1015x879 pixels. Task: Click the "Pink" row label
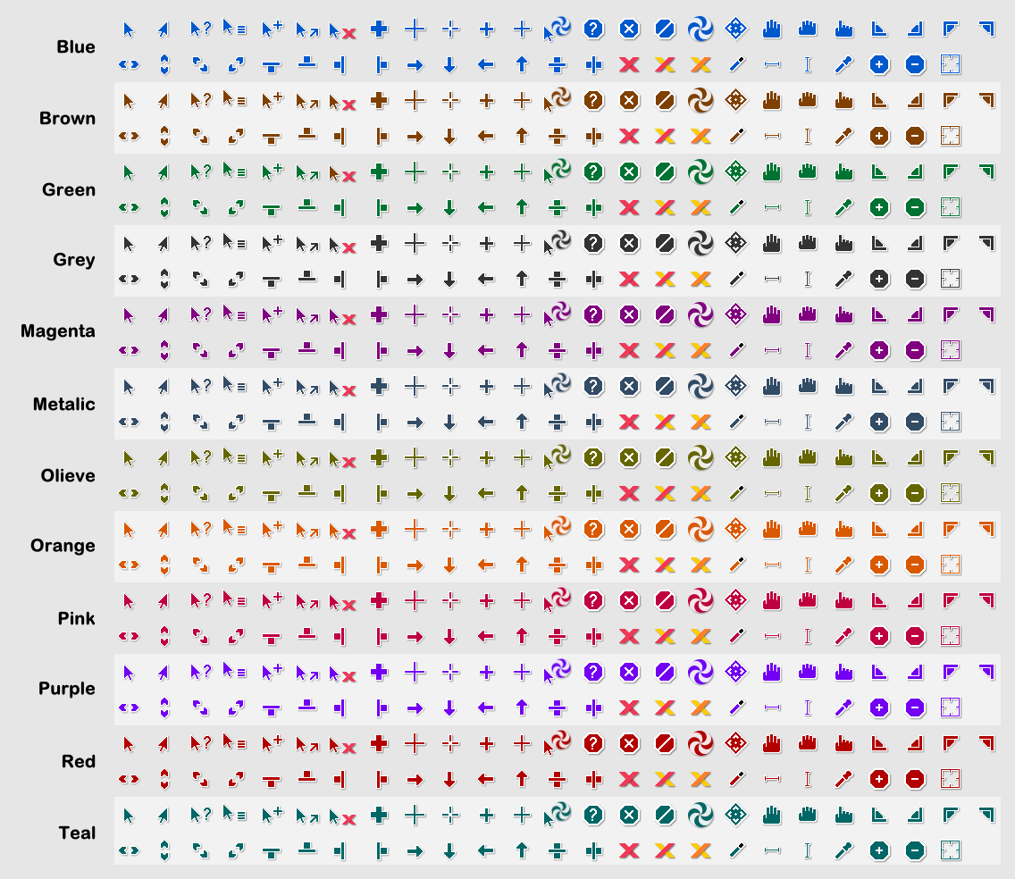(76, 619)
